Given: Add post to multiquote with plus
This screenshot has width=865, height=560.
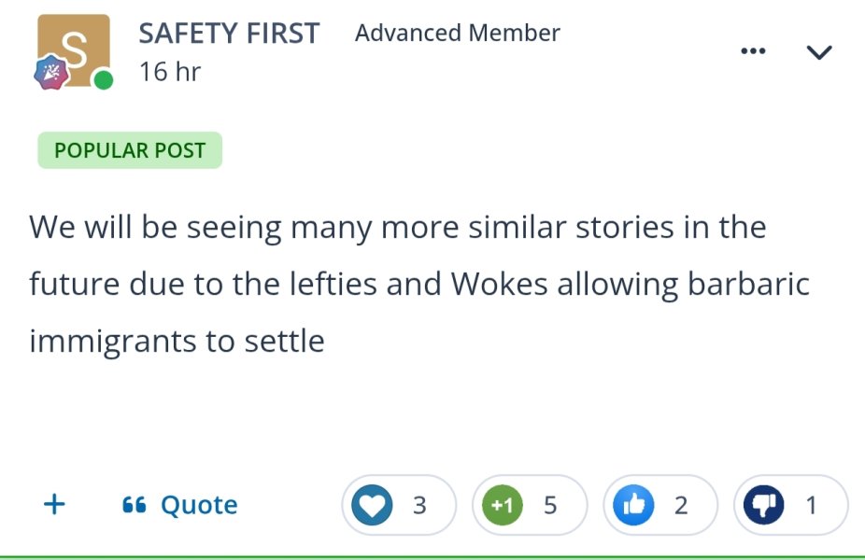Looking at the screenshot, I should [x=54, y=504].
